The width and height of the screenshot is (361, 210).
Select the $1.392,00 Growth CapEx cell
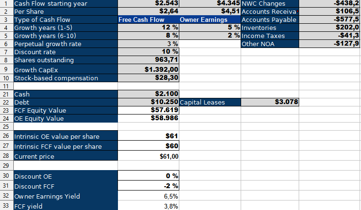pyautogui.click(x=148, y=69)
